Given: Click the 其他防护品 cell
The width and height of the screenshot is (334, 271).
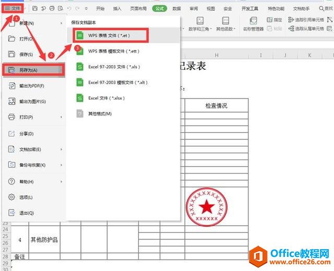Looking at the screenshot, I should point(44,240).
